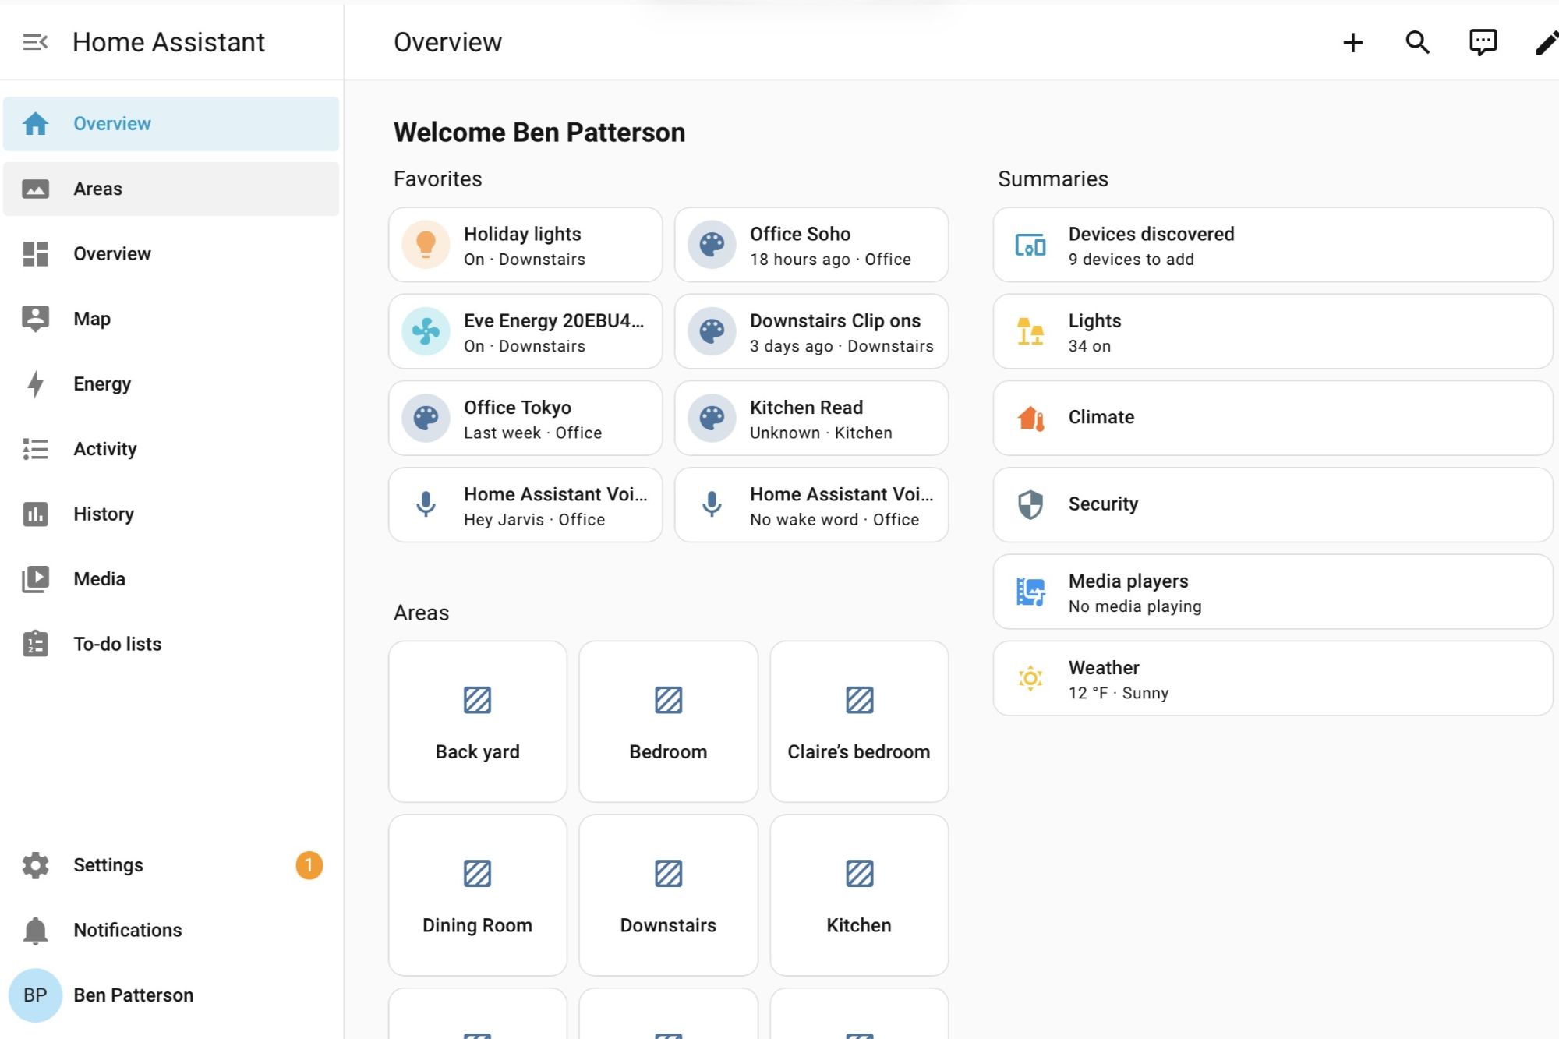Toggle Holiday lights via the bulb icon

426,245
